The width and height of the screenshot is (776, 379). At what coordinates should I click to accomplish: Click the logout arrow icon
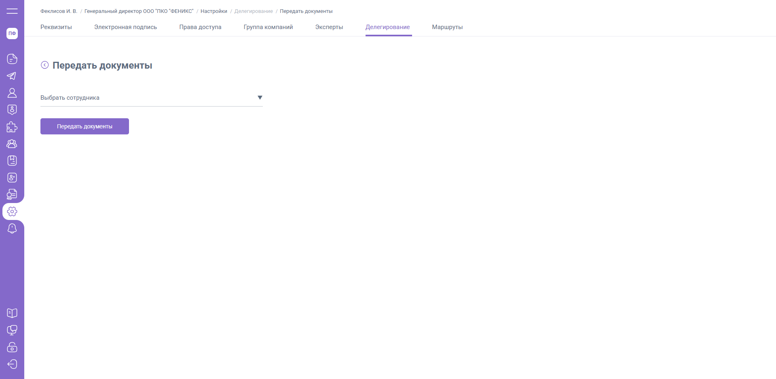[x=12, y=364]
